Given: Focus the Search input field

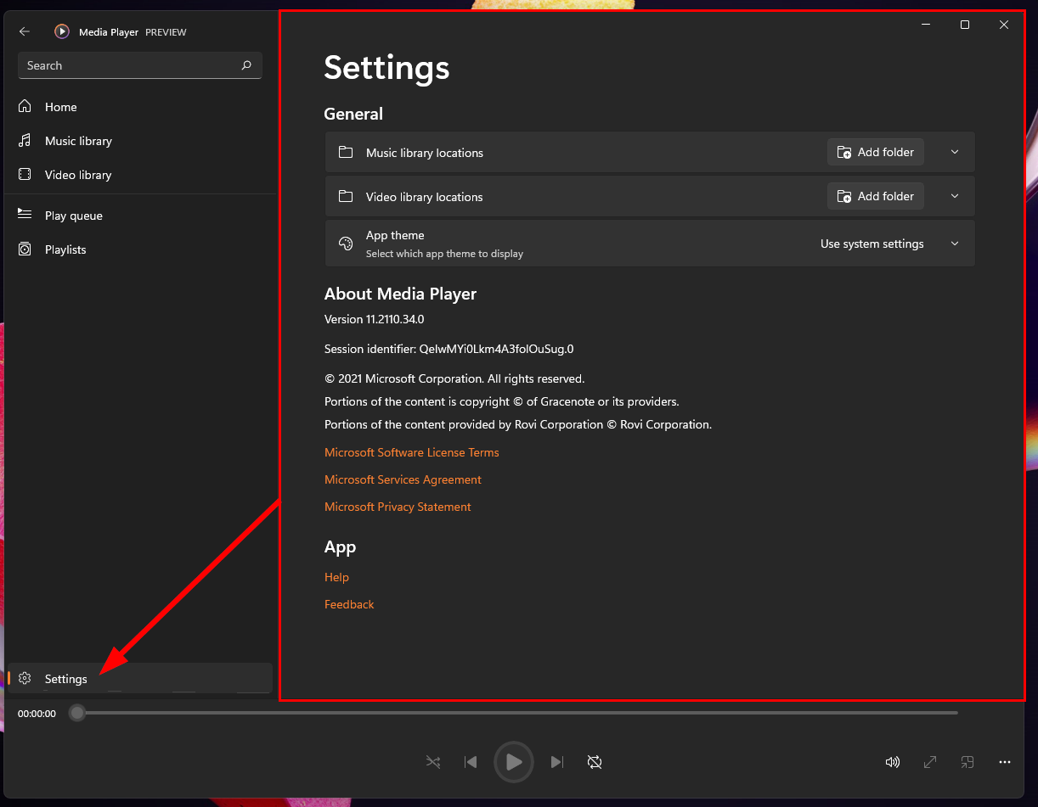Looking at the screenshot, I should (x=140, y=65).
